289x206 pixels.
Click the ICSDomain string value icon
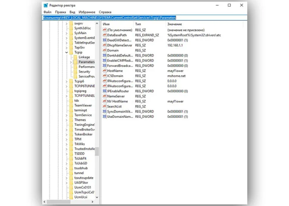(105, 76)
